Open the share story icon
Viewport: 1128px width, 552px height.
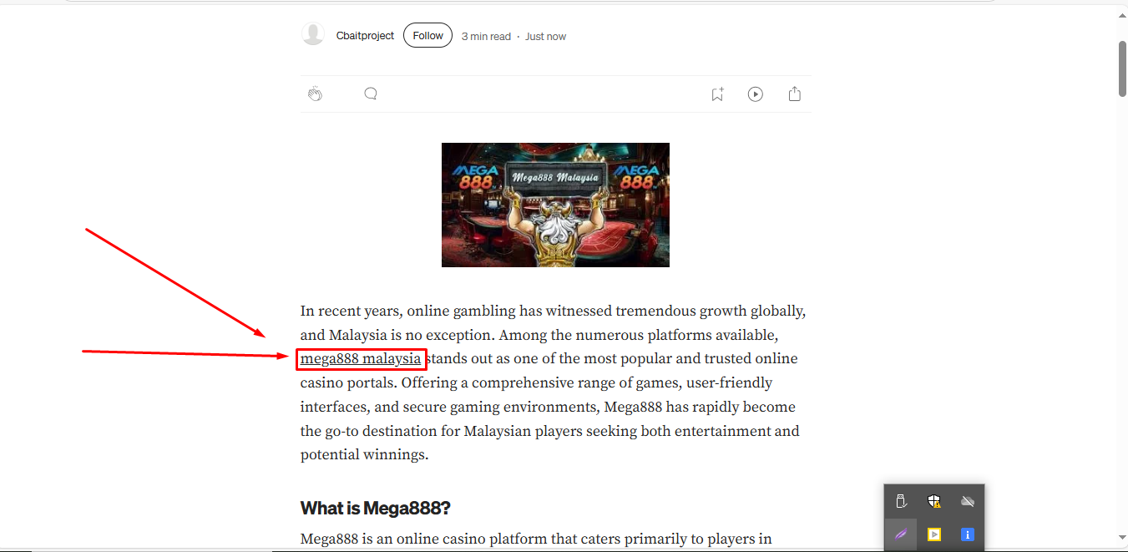[x=795, y=94]
